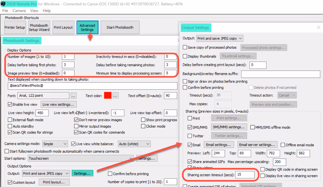Image resolution: width=323 pixels, height=187 pixels.
Task: Open the Print Layout shortcut
Action: (63, 27)
